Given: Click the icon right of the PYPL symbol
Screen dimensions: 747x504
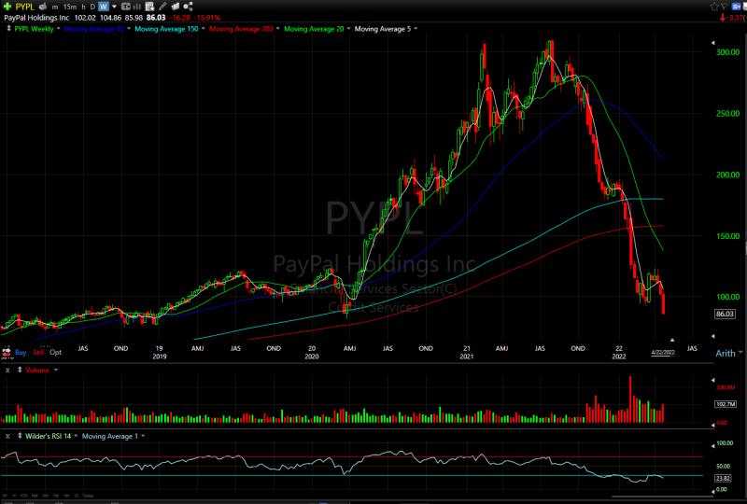Looking at the screenshot, I should pos(43,7).
